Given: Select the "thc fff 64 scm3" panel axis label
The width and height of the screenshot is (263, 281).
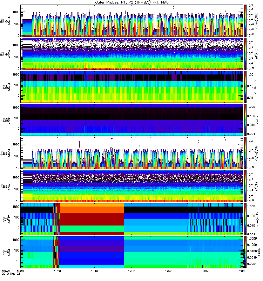Looking at the screenshot, I should [x=5, y=186].
